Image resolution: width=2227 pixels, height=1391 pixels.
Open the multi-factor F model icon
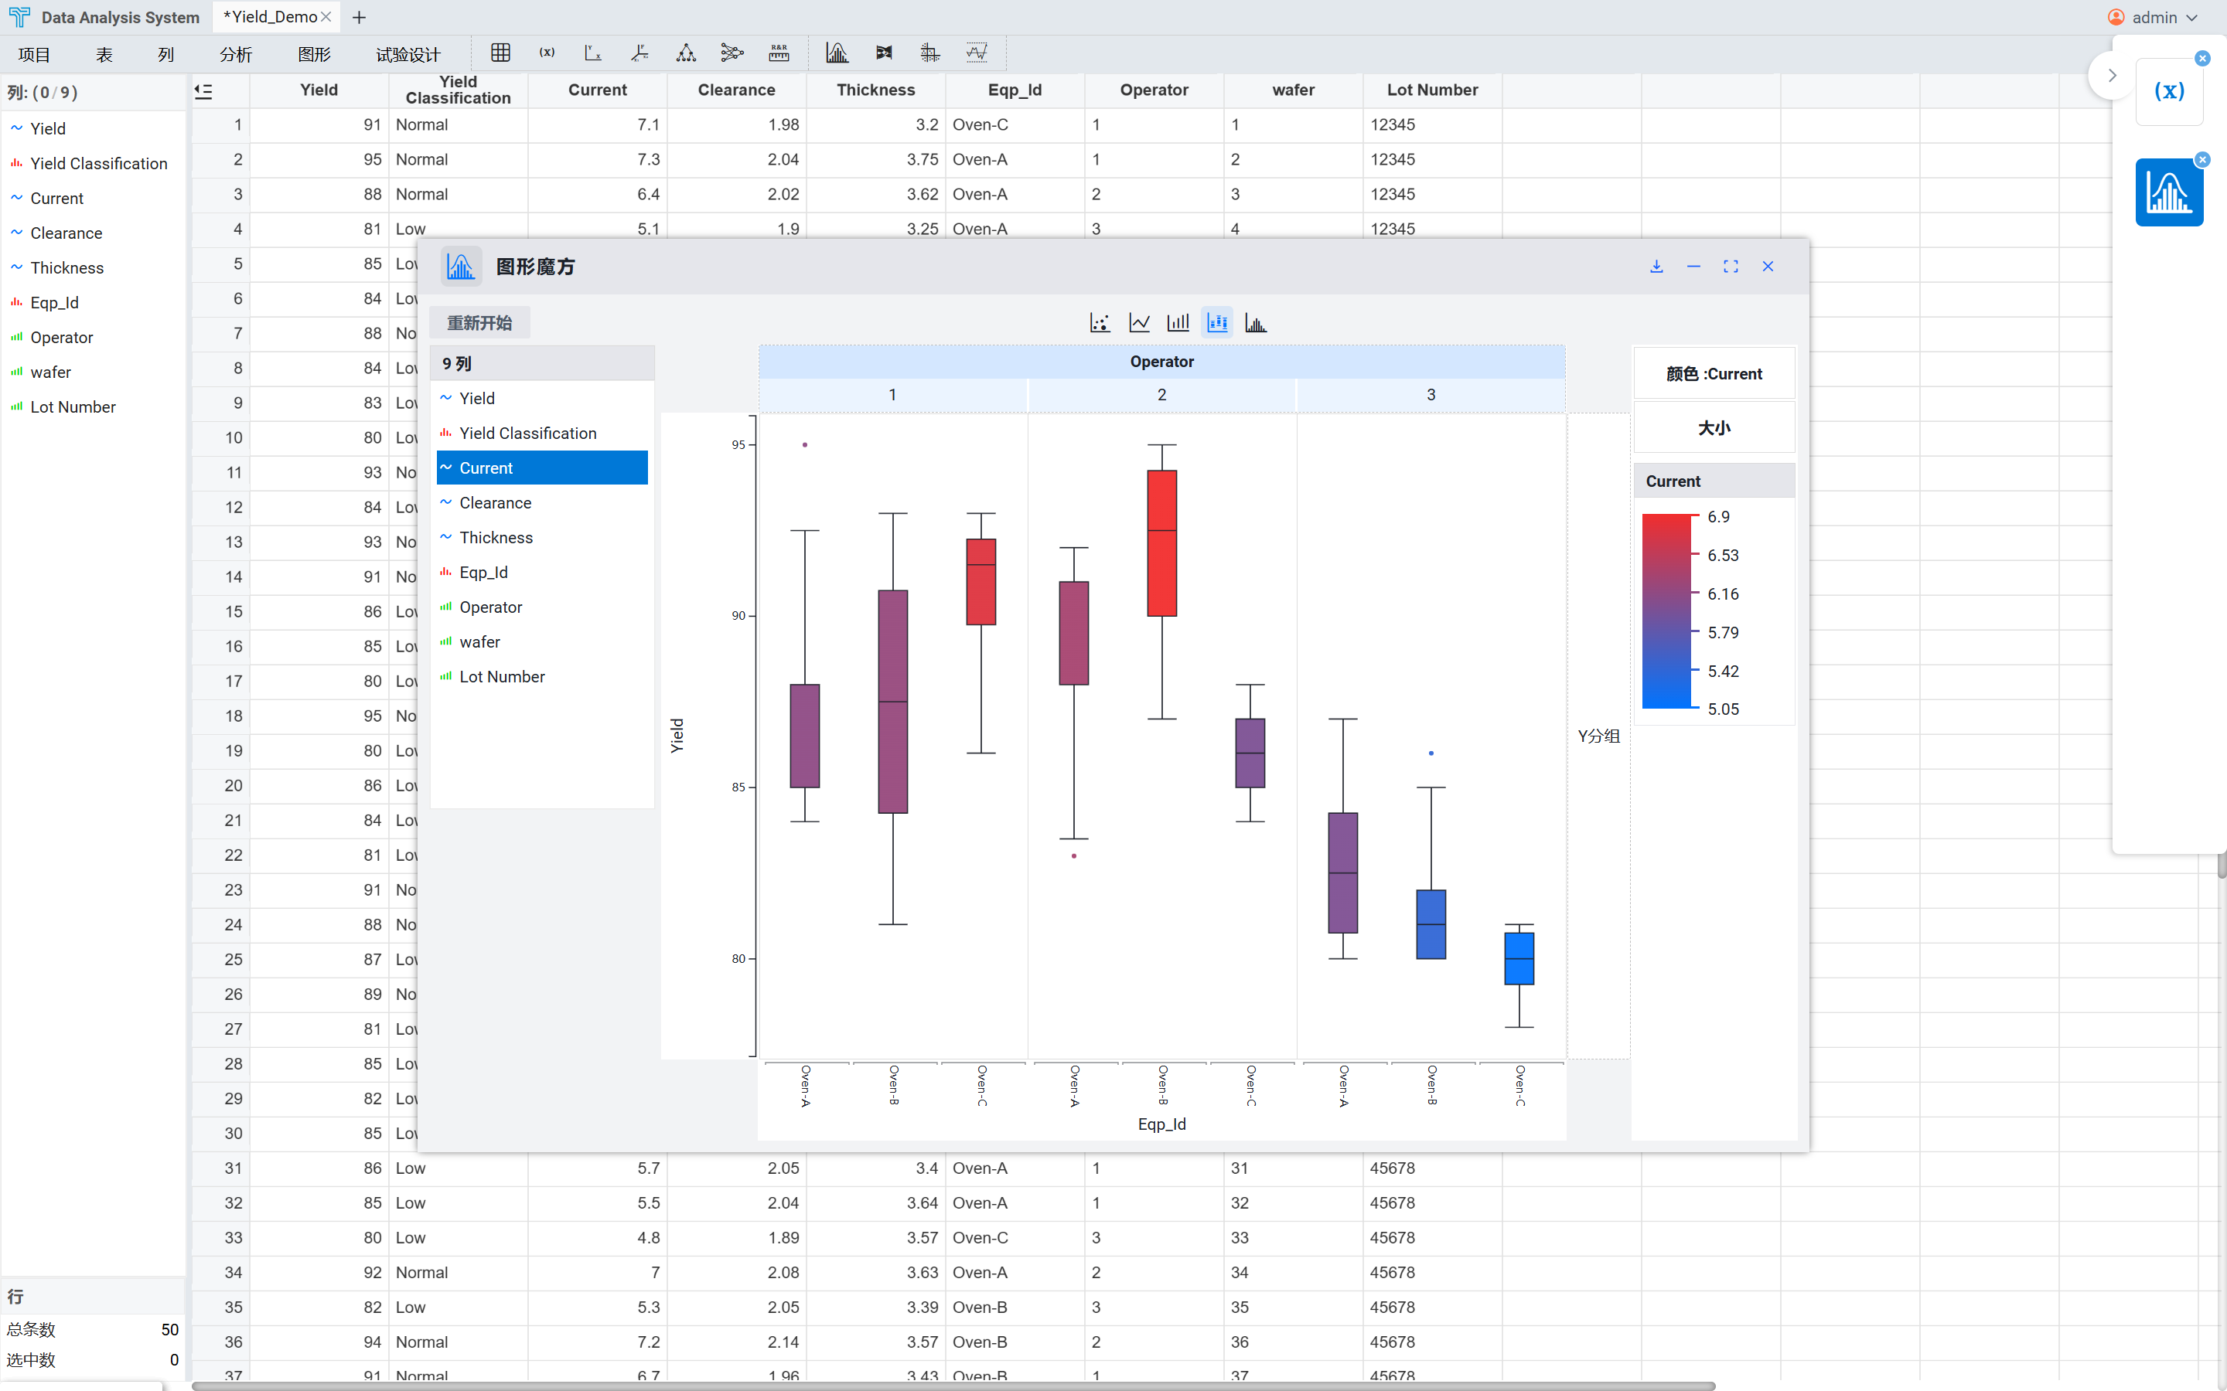coord(639,53)
